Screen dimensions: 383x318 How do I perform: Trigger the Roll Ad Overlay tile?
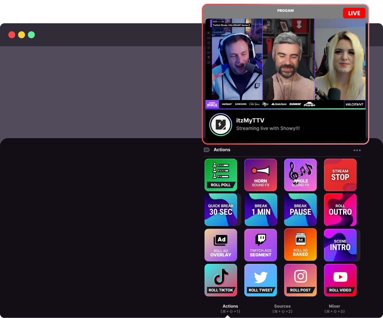click(x=221, y=245)
